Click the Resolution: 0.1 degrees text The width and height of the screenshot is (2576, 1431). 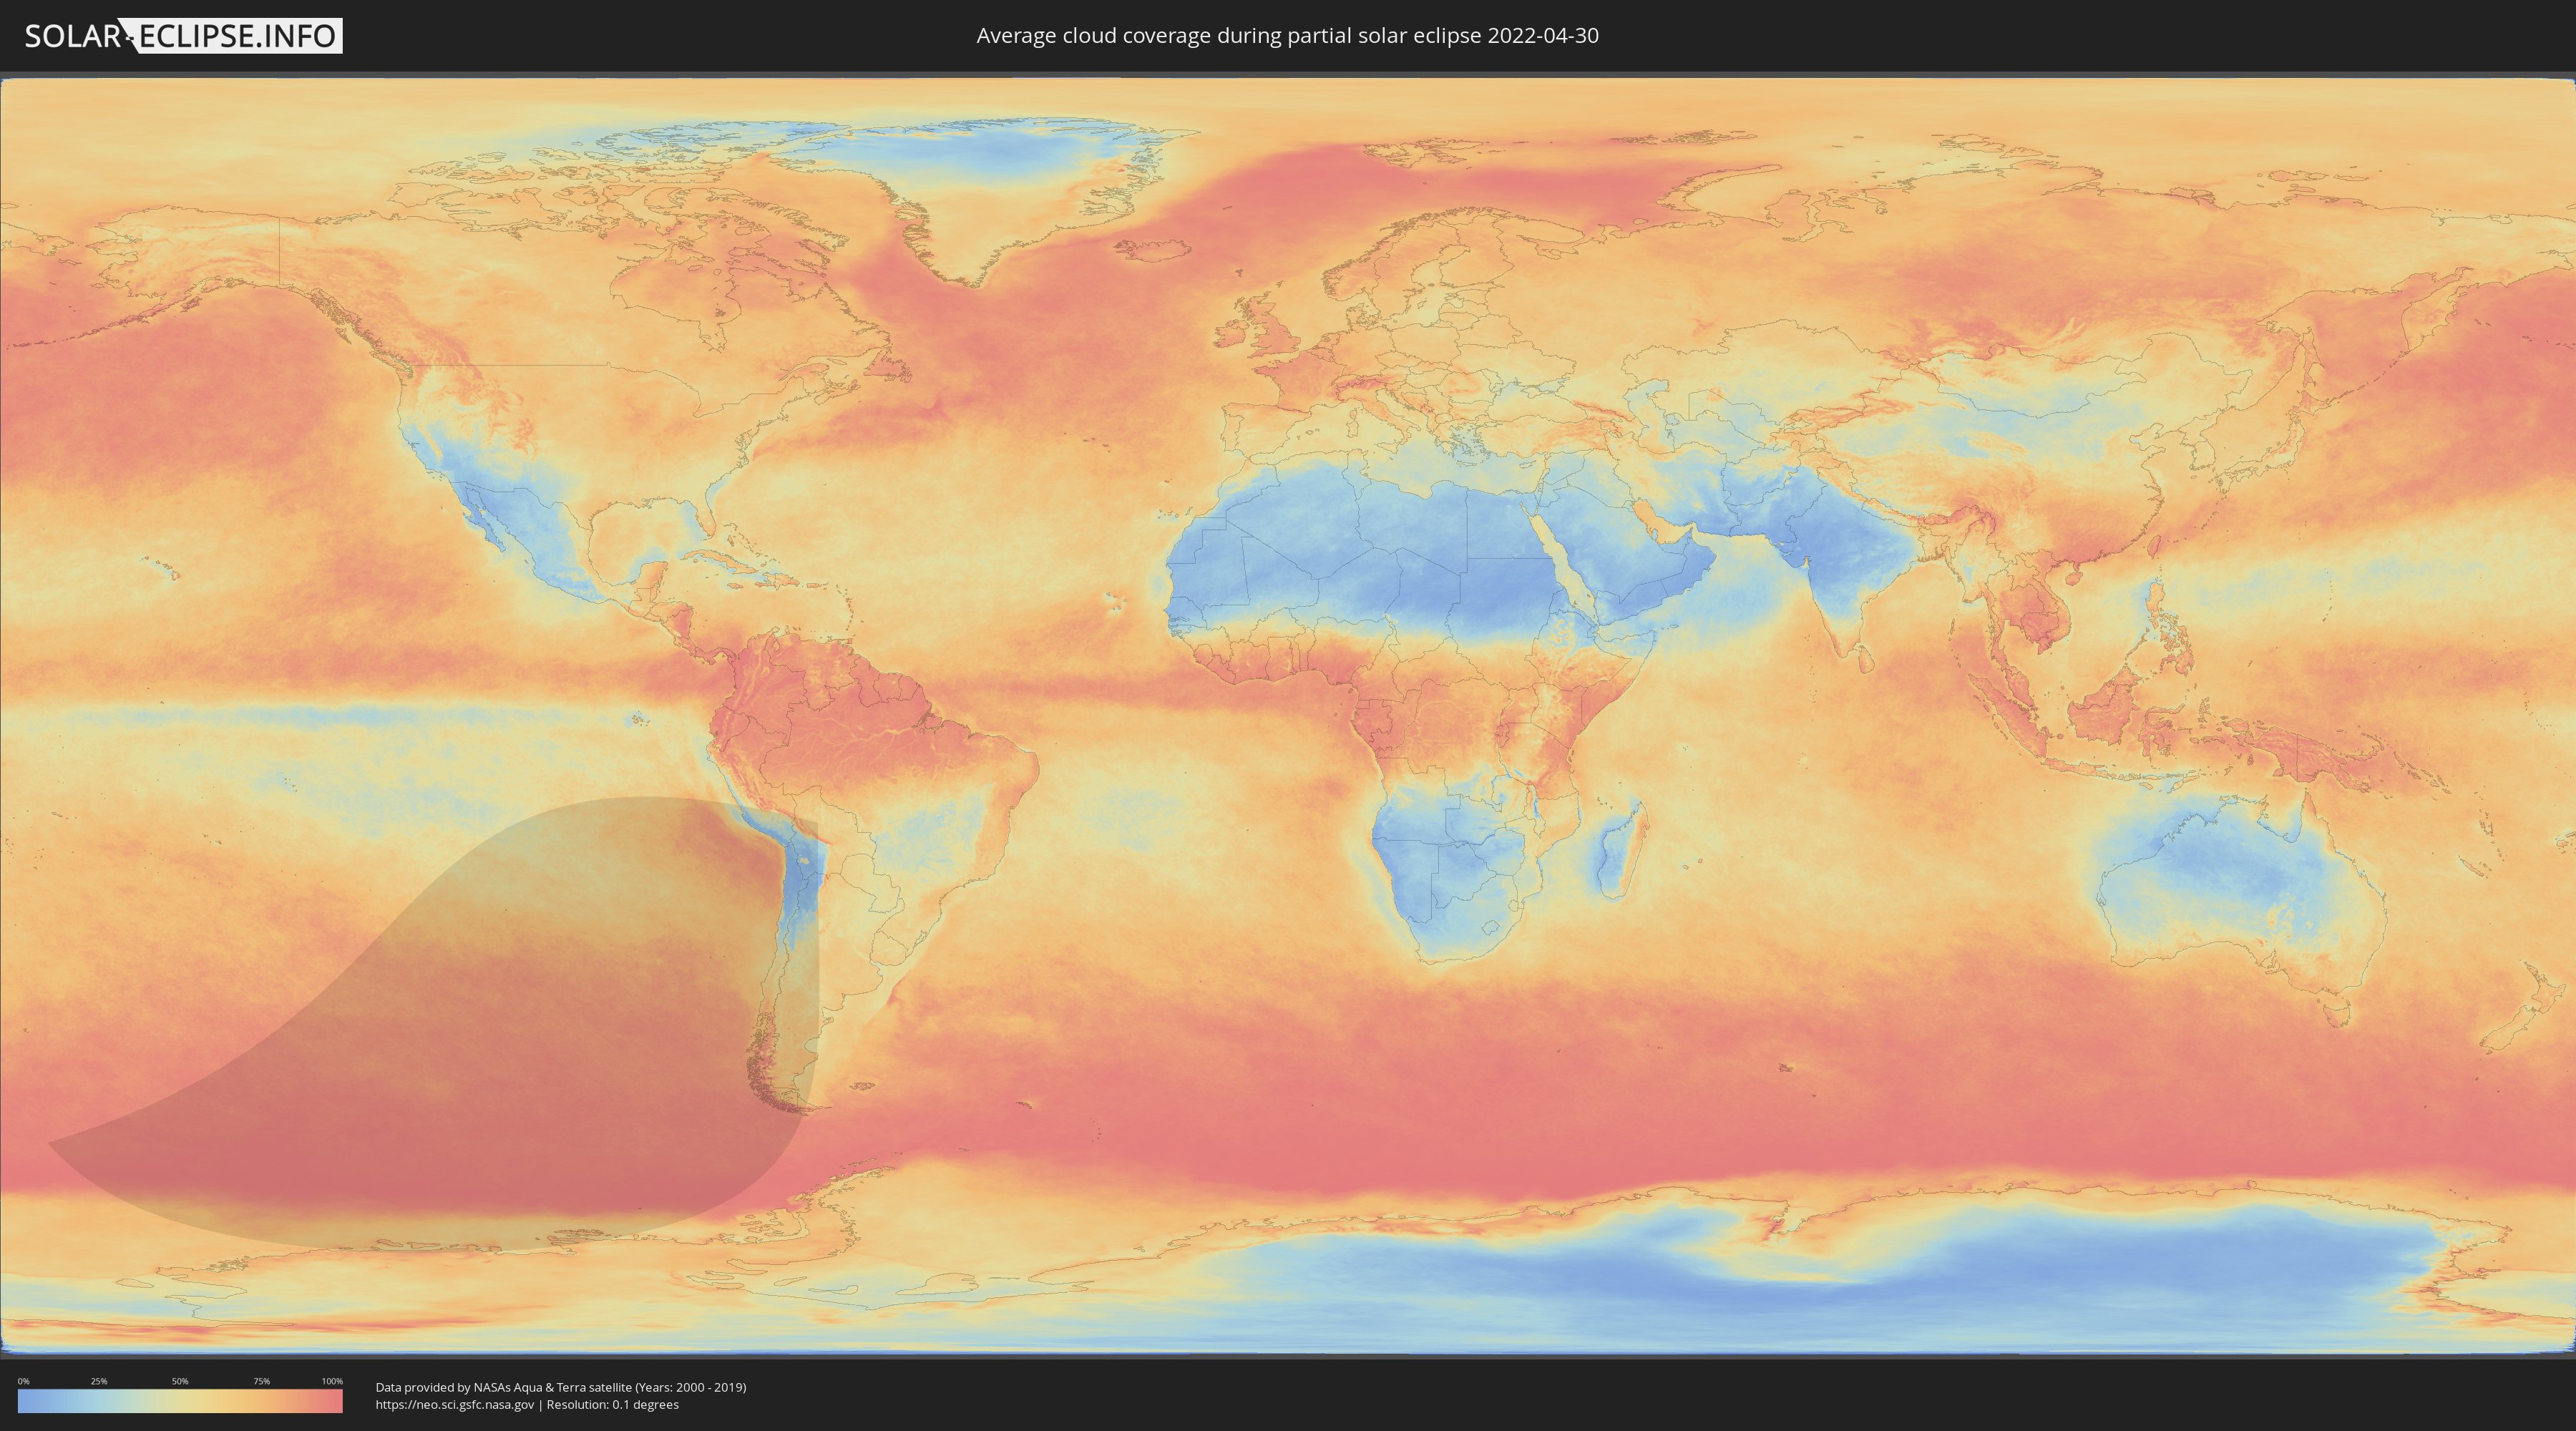coord(612,1405)
